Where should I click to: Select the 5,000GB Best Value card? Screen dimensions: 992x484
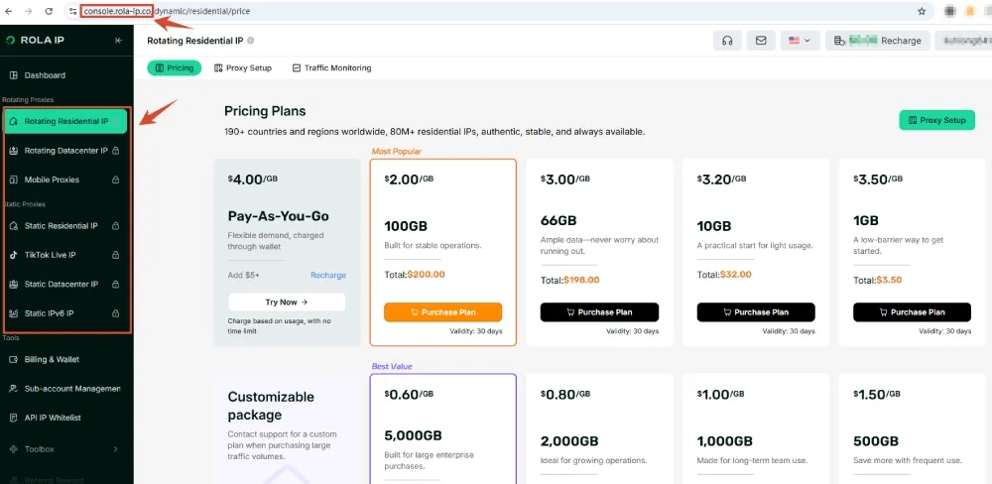pyautogui.click(x=442, y=428)
